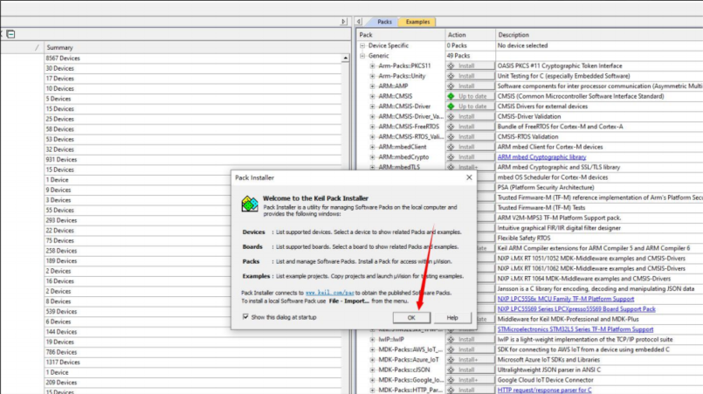Expand the ARM::mbedCrypto pack entry

tap(372, 157)
